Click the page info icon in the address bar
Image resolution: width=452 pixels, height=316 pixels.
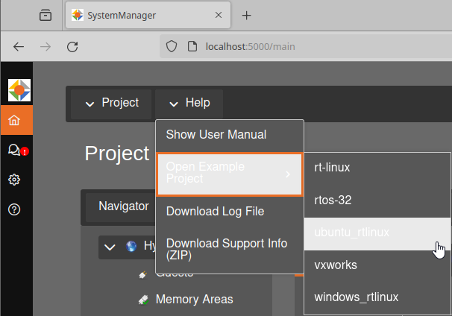192,46
